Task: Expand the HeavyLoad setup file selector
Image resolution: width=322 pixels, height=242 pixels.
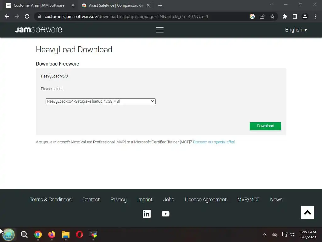Action: pyautogui.click(x=100, y=101)
